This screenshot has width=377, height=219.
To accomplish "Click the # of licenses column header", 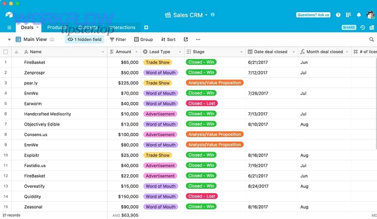I will tap(364, 52).
